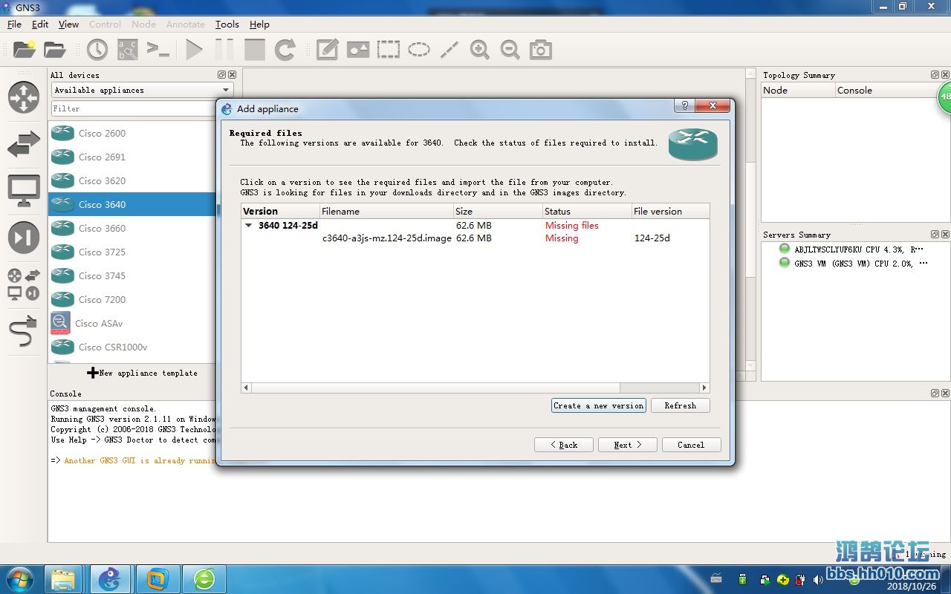Open the File menu
Screen dimensions: 951x594
14,25
